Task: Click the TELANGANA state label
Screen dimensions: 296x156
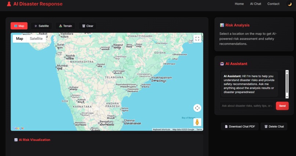Action: point(114,77)
